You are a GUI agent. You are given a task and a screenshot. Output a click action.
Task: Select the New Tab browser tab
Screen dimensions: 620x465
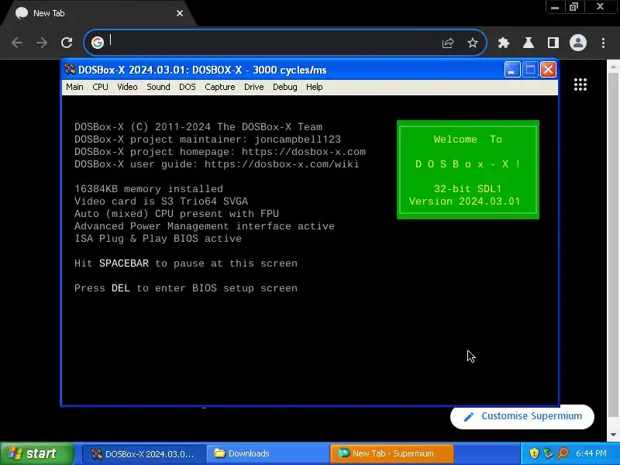pos(99,13)
